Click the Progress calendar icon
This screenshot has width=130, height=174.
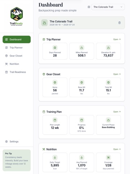(82, 120)
